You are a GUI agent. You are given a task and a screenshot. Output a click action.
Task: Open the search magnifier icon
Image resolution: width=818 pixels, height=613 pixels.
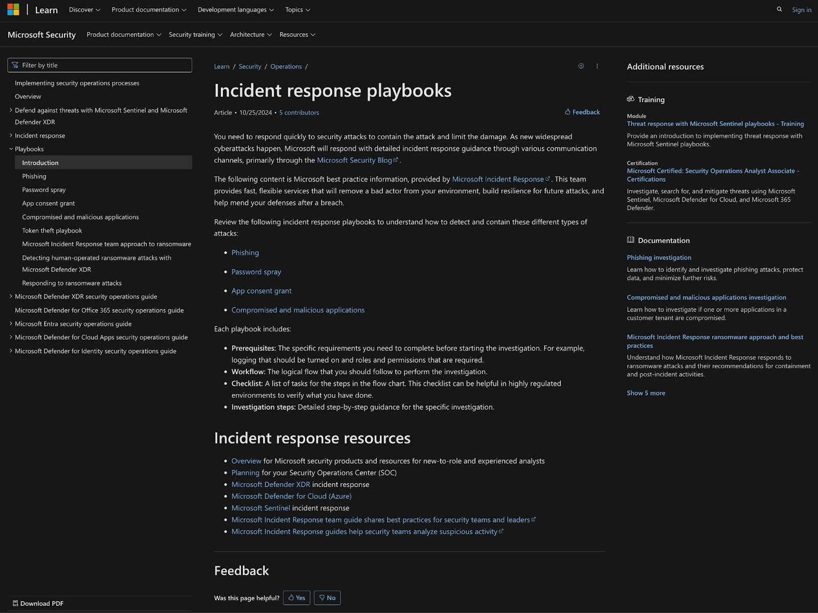pyautogui.click(x=779, y=9)
